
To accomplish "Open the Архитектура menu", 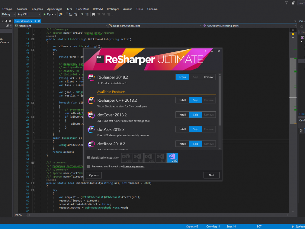I will (x=55, y=9).
